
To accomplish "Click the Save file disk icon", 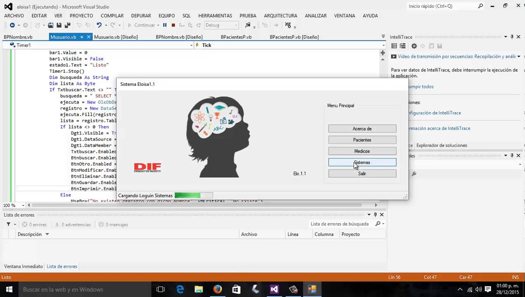I will 59,25.
